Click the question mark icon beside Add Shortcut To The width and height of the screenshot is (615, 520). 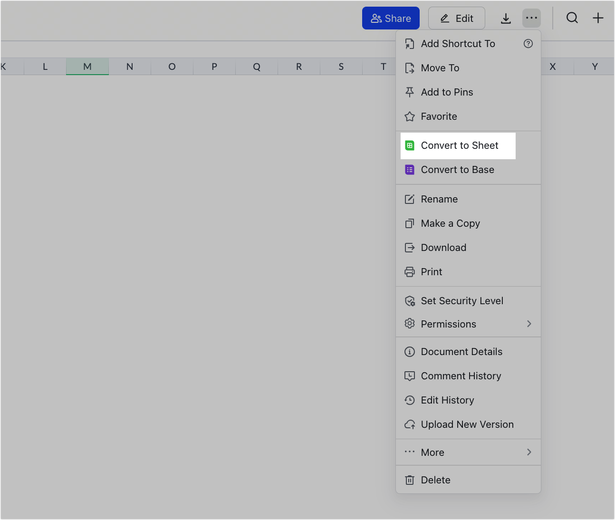(x=528, y=44)
